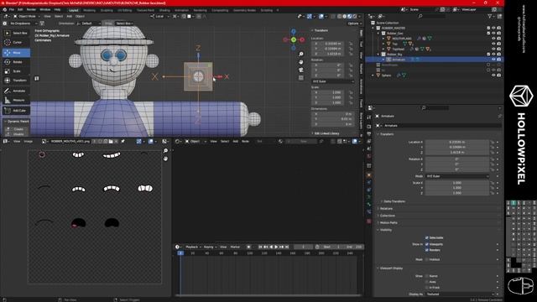Enable Show Axes checkbox

[427, 282]
